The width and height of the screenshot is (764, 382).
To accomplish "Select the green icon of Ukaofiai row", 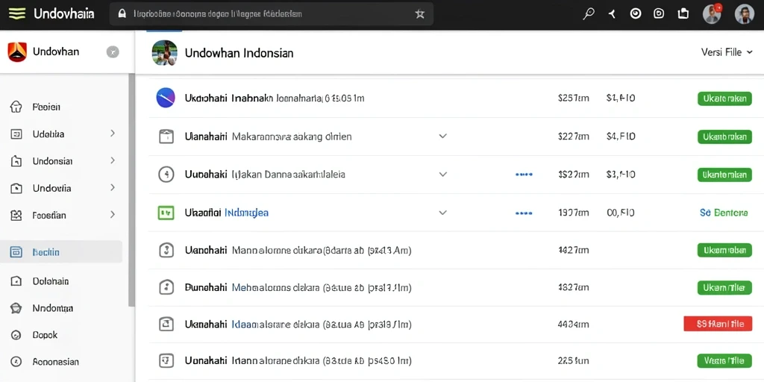I will (166, 213).
